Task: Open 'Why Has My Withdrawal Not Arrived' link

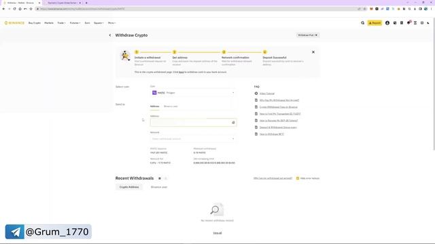Action: [279, 100]
